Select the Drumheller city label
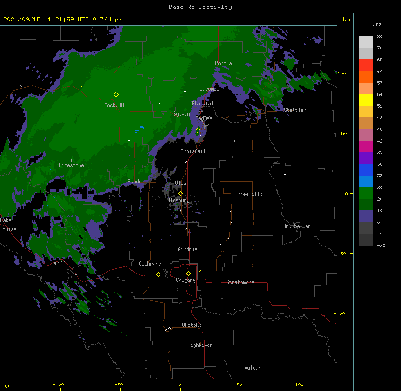 pyautogui.click(x=297, y=226)
